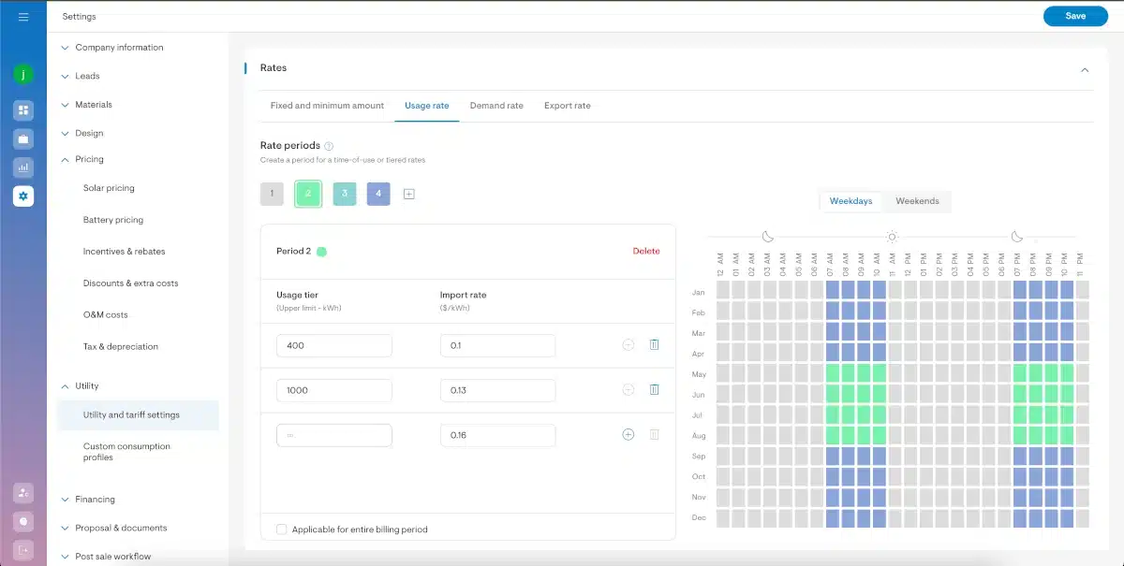The width and height of the screenshot is (1124, 566).
Task: Expand the Financing section
Action: [95, 500]
